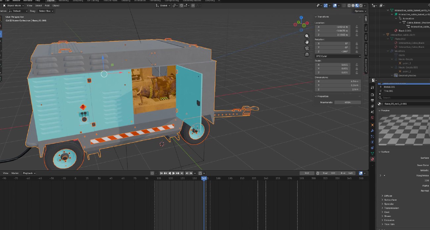
Task: Click the current frame field showing 162
Action: tap(307, 173)
